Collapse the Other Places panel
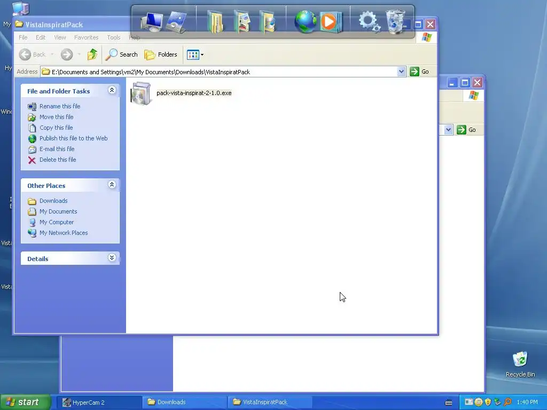The image size is (547, 410). coord(112,185)
